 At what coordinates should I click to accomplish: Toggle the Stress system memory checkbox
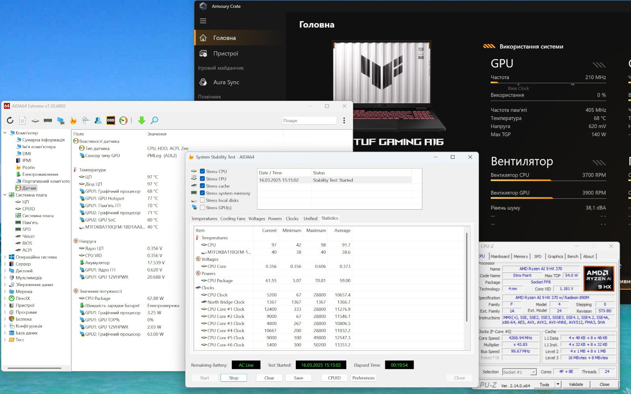click(x=202, y=193)
